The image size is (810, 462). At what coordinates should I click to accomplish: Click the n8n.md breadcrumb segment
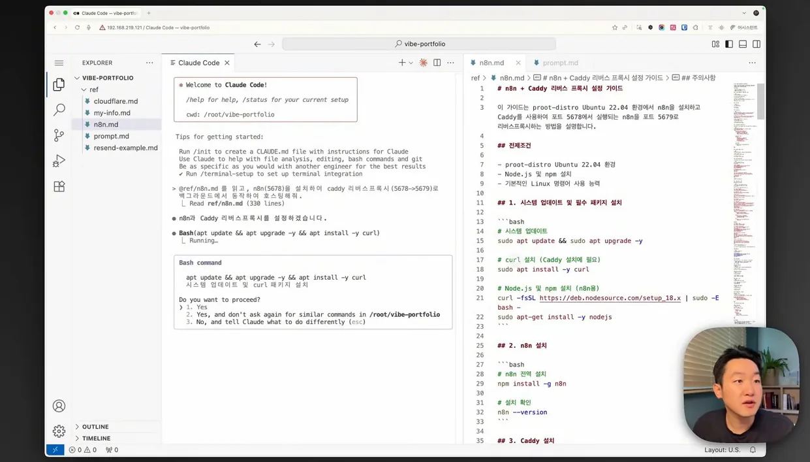[512, 78]
